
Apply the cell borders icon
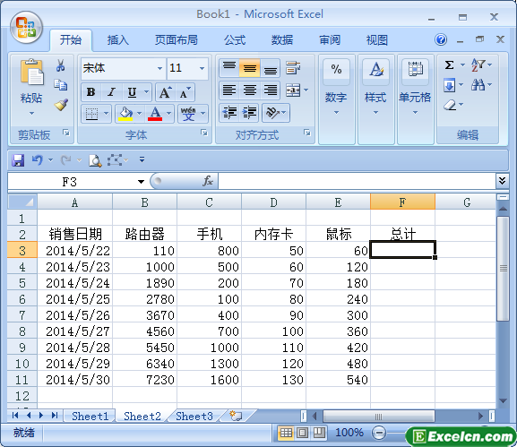pos(91,114)
